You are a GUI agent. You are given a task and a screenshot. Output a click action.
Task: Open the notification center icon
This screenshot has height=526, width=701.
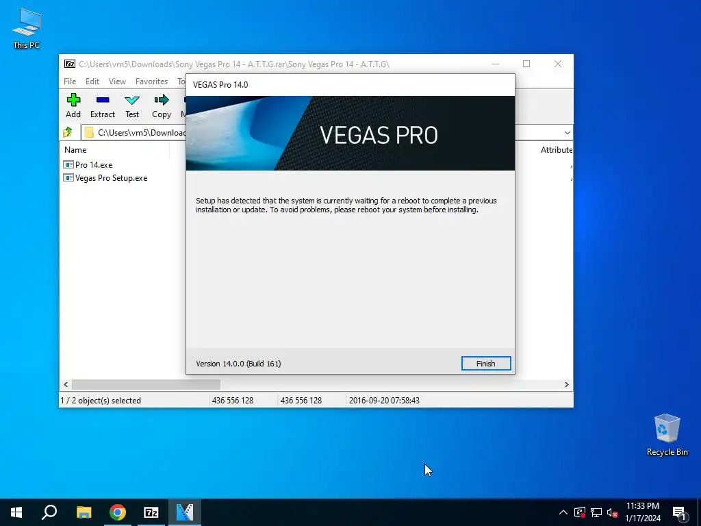coord(679,512)
